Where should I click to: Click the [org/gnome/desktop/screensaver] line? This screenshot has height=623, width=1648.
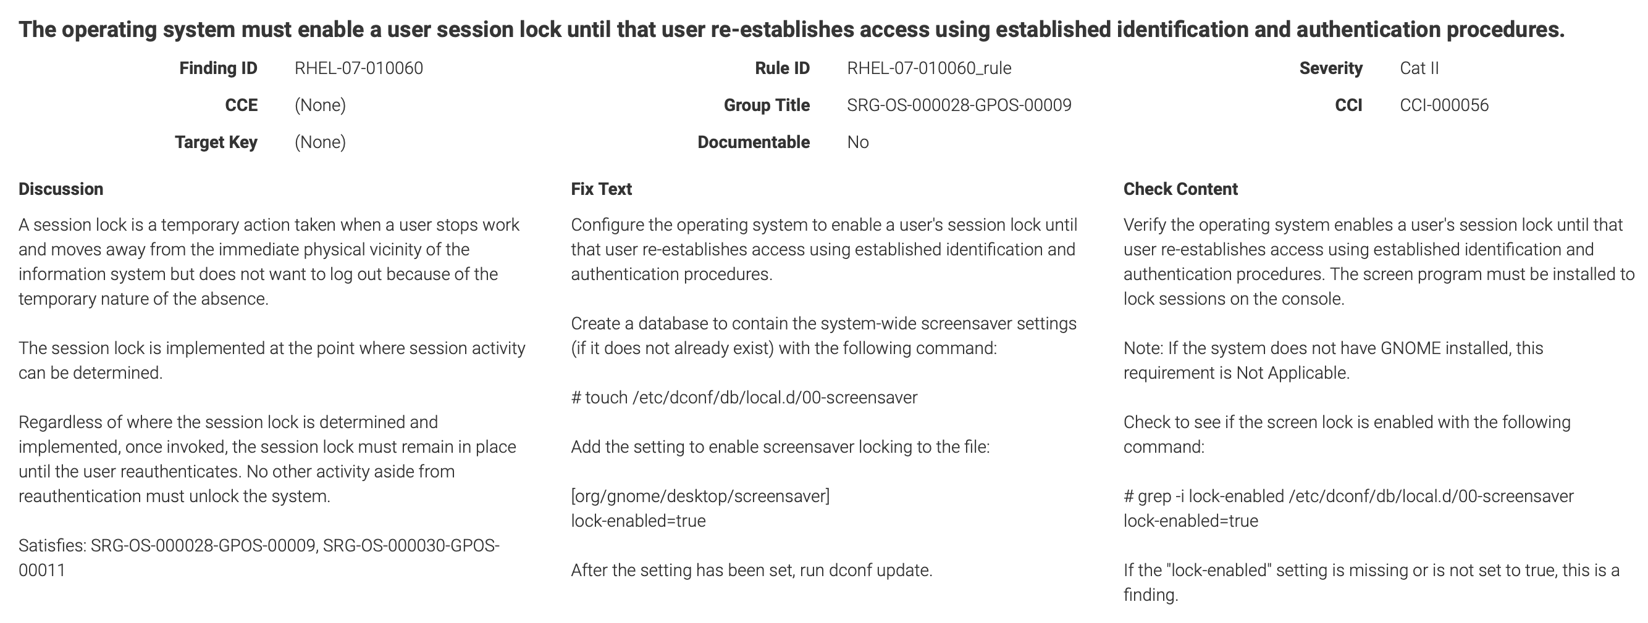click(700, 497)
